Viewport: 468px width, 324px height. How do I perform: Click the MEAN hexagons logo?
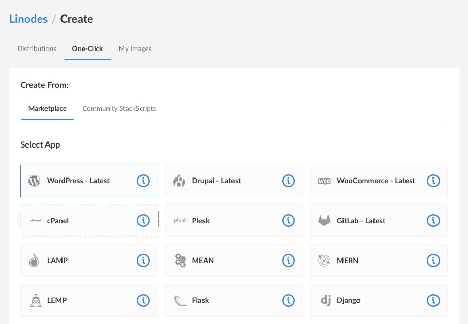[x=180, y=261]
